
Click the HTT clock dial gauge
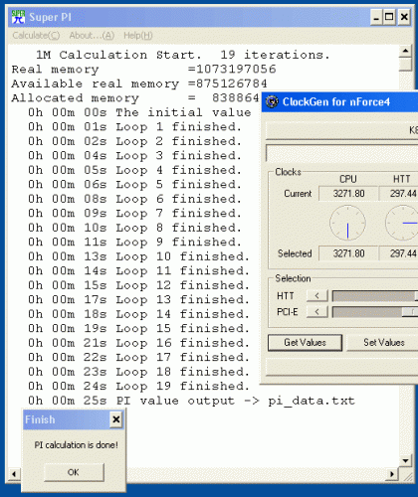[401, 223]
